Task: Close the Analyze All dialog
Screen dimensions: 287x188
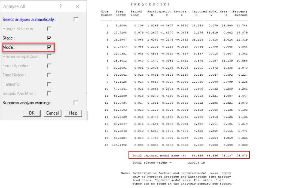Action: tap(78, 7)
